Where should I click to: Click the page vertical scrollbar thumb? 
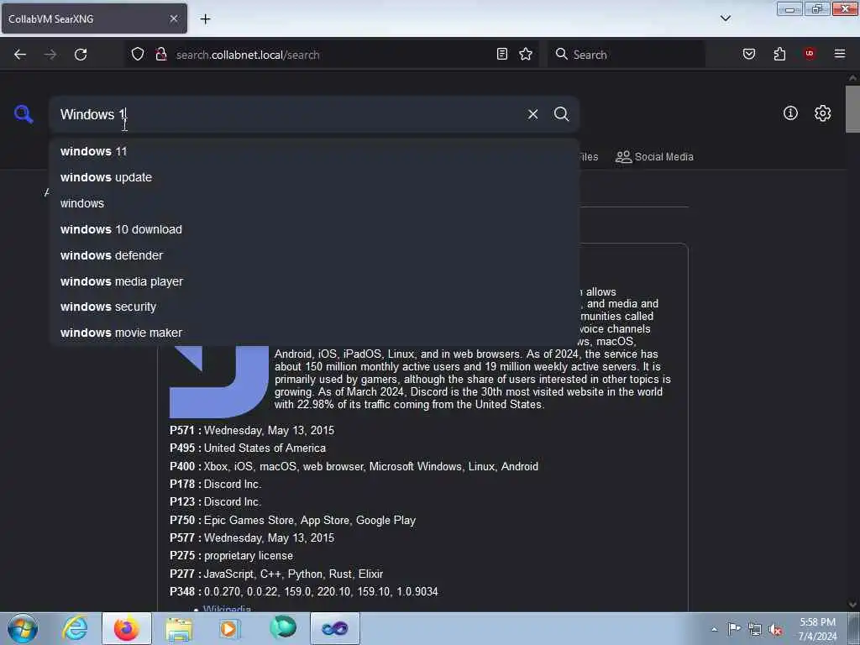pyautogui.click(x=852, y=109)
